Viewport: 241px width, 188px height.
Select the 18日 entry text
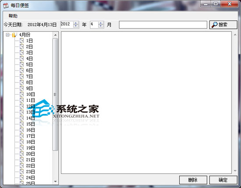click(30, 142)
